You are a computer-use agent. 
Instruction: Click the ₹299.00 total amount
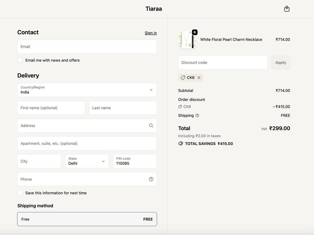[x=280, y=128]
